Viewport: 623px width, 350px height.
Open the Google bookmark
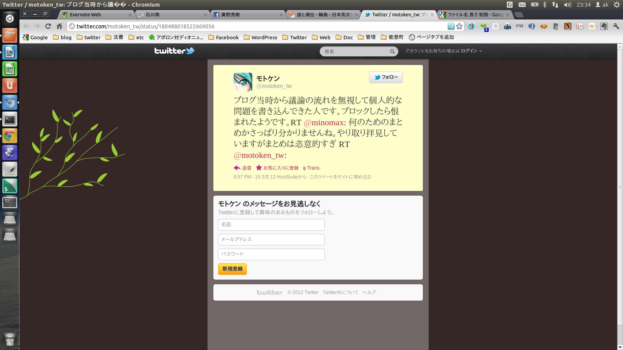click(35, 37)
